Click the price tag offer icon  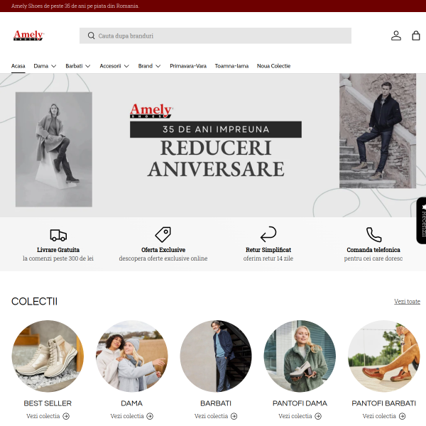point(163,234)
